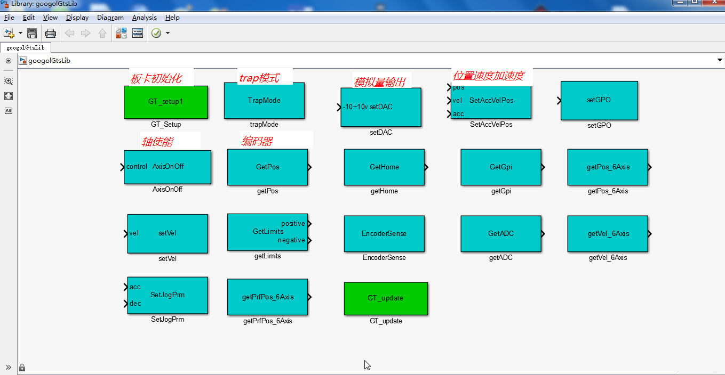Click the Print icon in toolbar
Viewport: 725px width, 375px height.
pyautogui.click(x=51, y=33)
